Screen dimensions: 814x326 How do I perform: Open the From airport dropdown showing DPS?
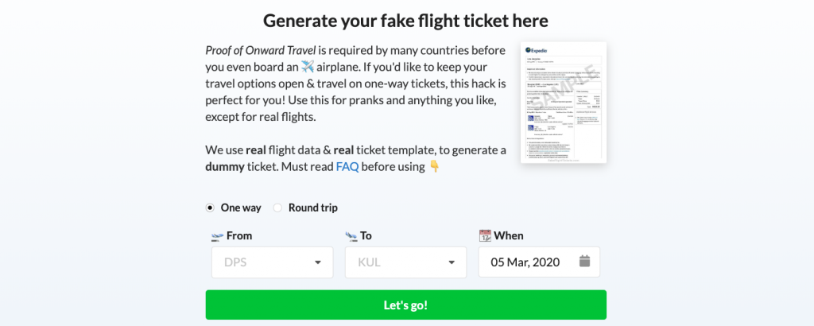pos(272,262)
